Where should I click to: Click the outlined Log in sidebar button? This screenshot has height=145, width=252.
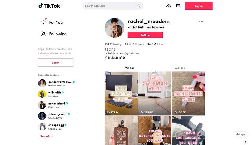[x=56, y=62]
